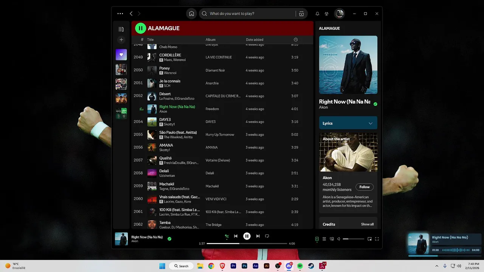The width and height of the screenshot is (484, 272).
Task: Open the second playlist thumbnail in sidebar
Action: (121, 69)
